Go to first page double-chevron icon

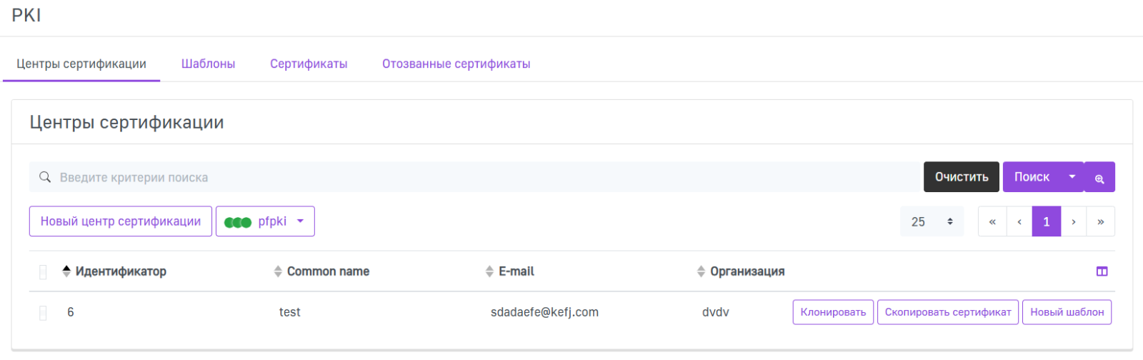click(x=992, y=222)
